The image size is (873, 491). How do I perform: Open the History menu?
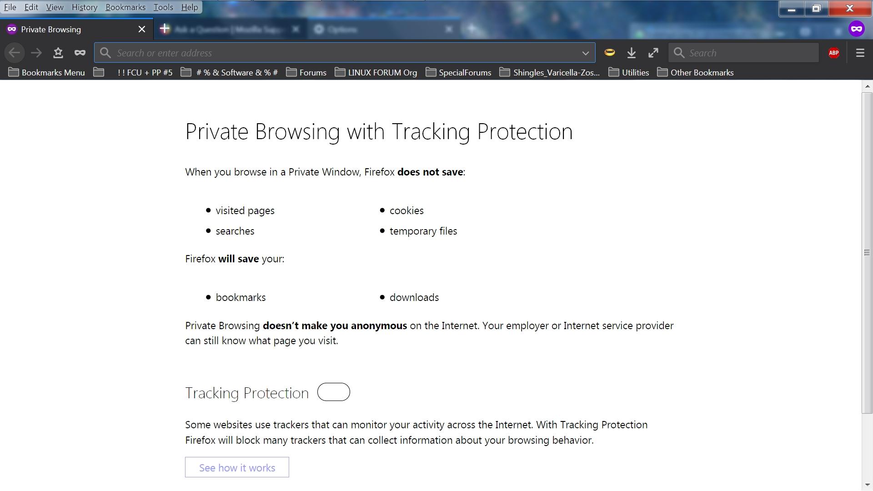coord(85,7)
